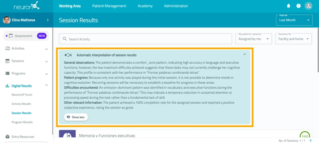Click the General observations label
The height and width of the screenshot is (143, 319).
pos(79,62)
